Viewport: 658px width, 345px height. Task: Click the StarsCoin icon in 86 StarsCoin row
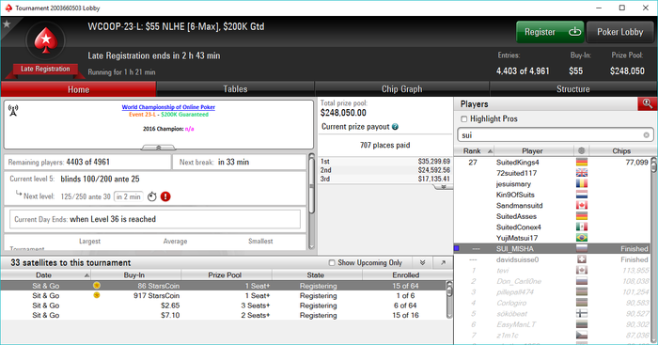pos(97,286)
